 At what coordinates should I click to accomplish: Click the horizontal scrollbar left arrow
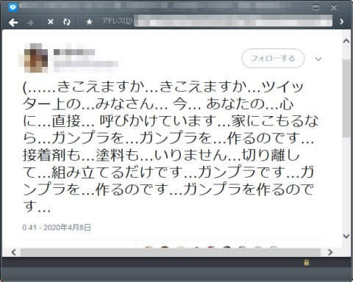coord(14,252)
